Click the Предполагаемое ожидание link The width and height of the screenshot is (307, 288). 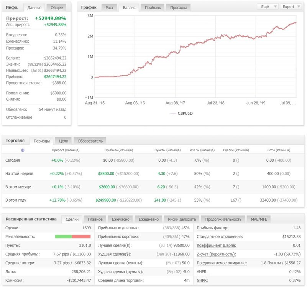[x=222, y=263]
